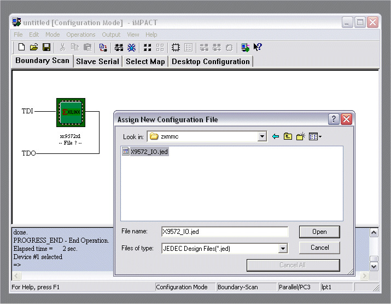Open the Edit menu

pyautogui.click(x=34, y=35)
